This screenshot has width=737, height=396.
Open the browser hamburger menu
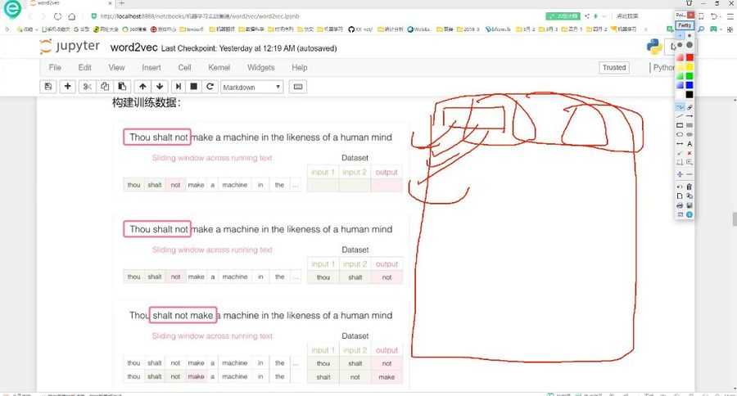(x=731, y=16)
